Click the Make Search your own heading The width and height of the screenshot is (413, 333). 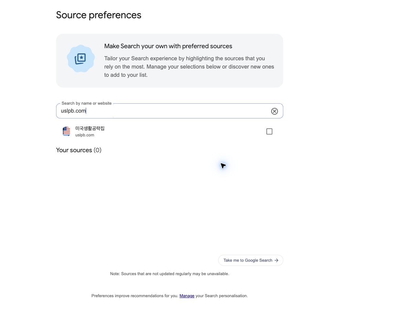[168, 46]
